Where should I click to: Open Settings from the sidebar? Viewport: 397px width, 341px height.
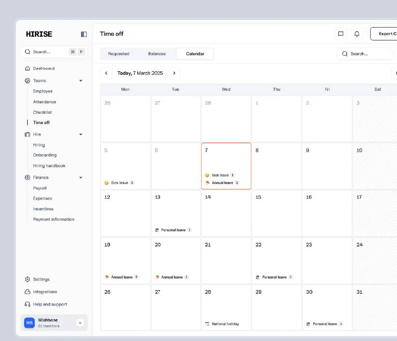[x=41, y=279]
